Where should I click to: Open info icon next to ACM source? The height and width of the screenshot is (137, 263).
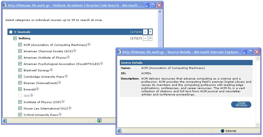89,44
